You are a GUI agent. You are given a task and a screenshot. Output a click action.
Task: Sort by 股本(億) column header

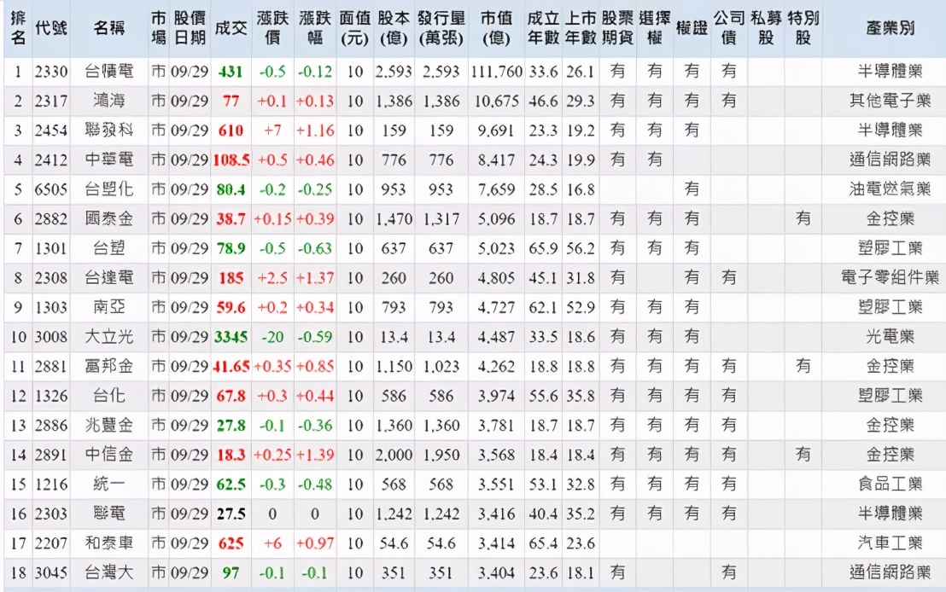click(x=394, y=27)
